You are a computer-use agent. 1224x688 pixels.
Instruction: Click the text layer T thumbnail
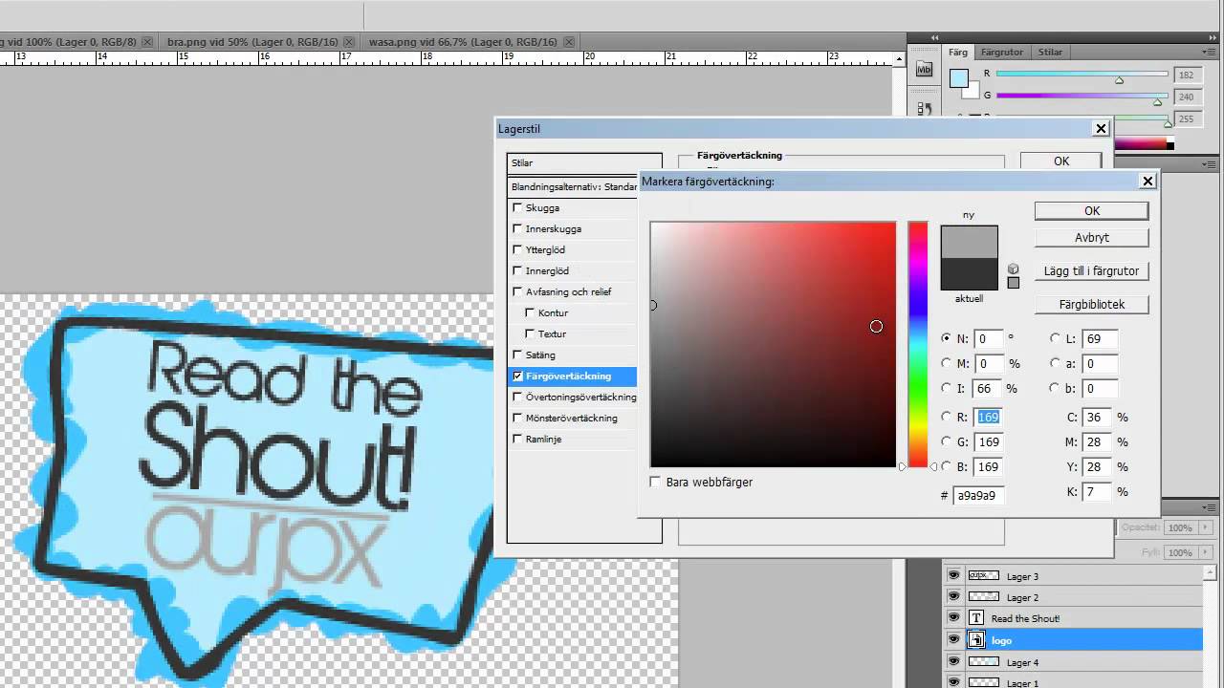click(x=976, y=618)
